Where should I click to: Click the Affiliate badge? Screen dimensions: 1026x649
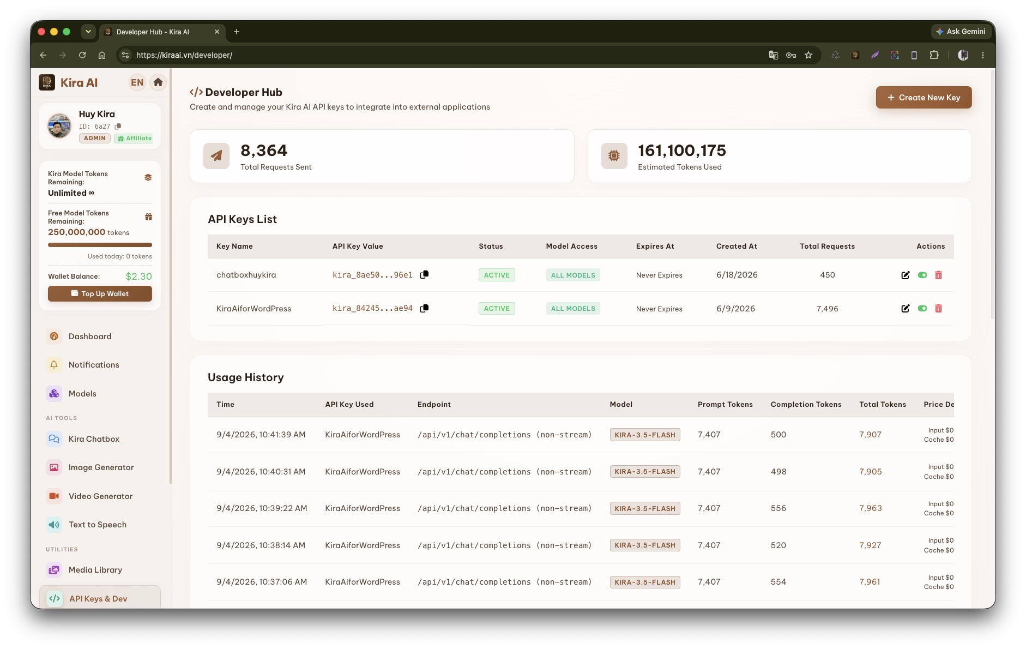(135, 139)
